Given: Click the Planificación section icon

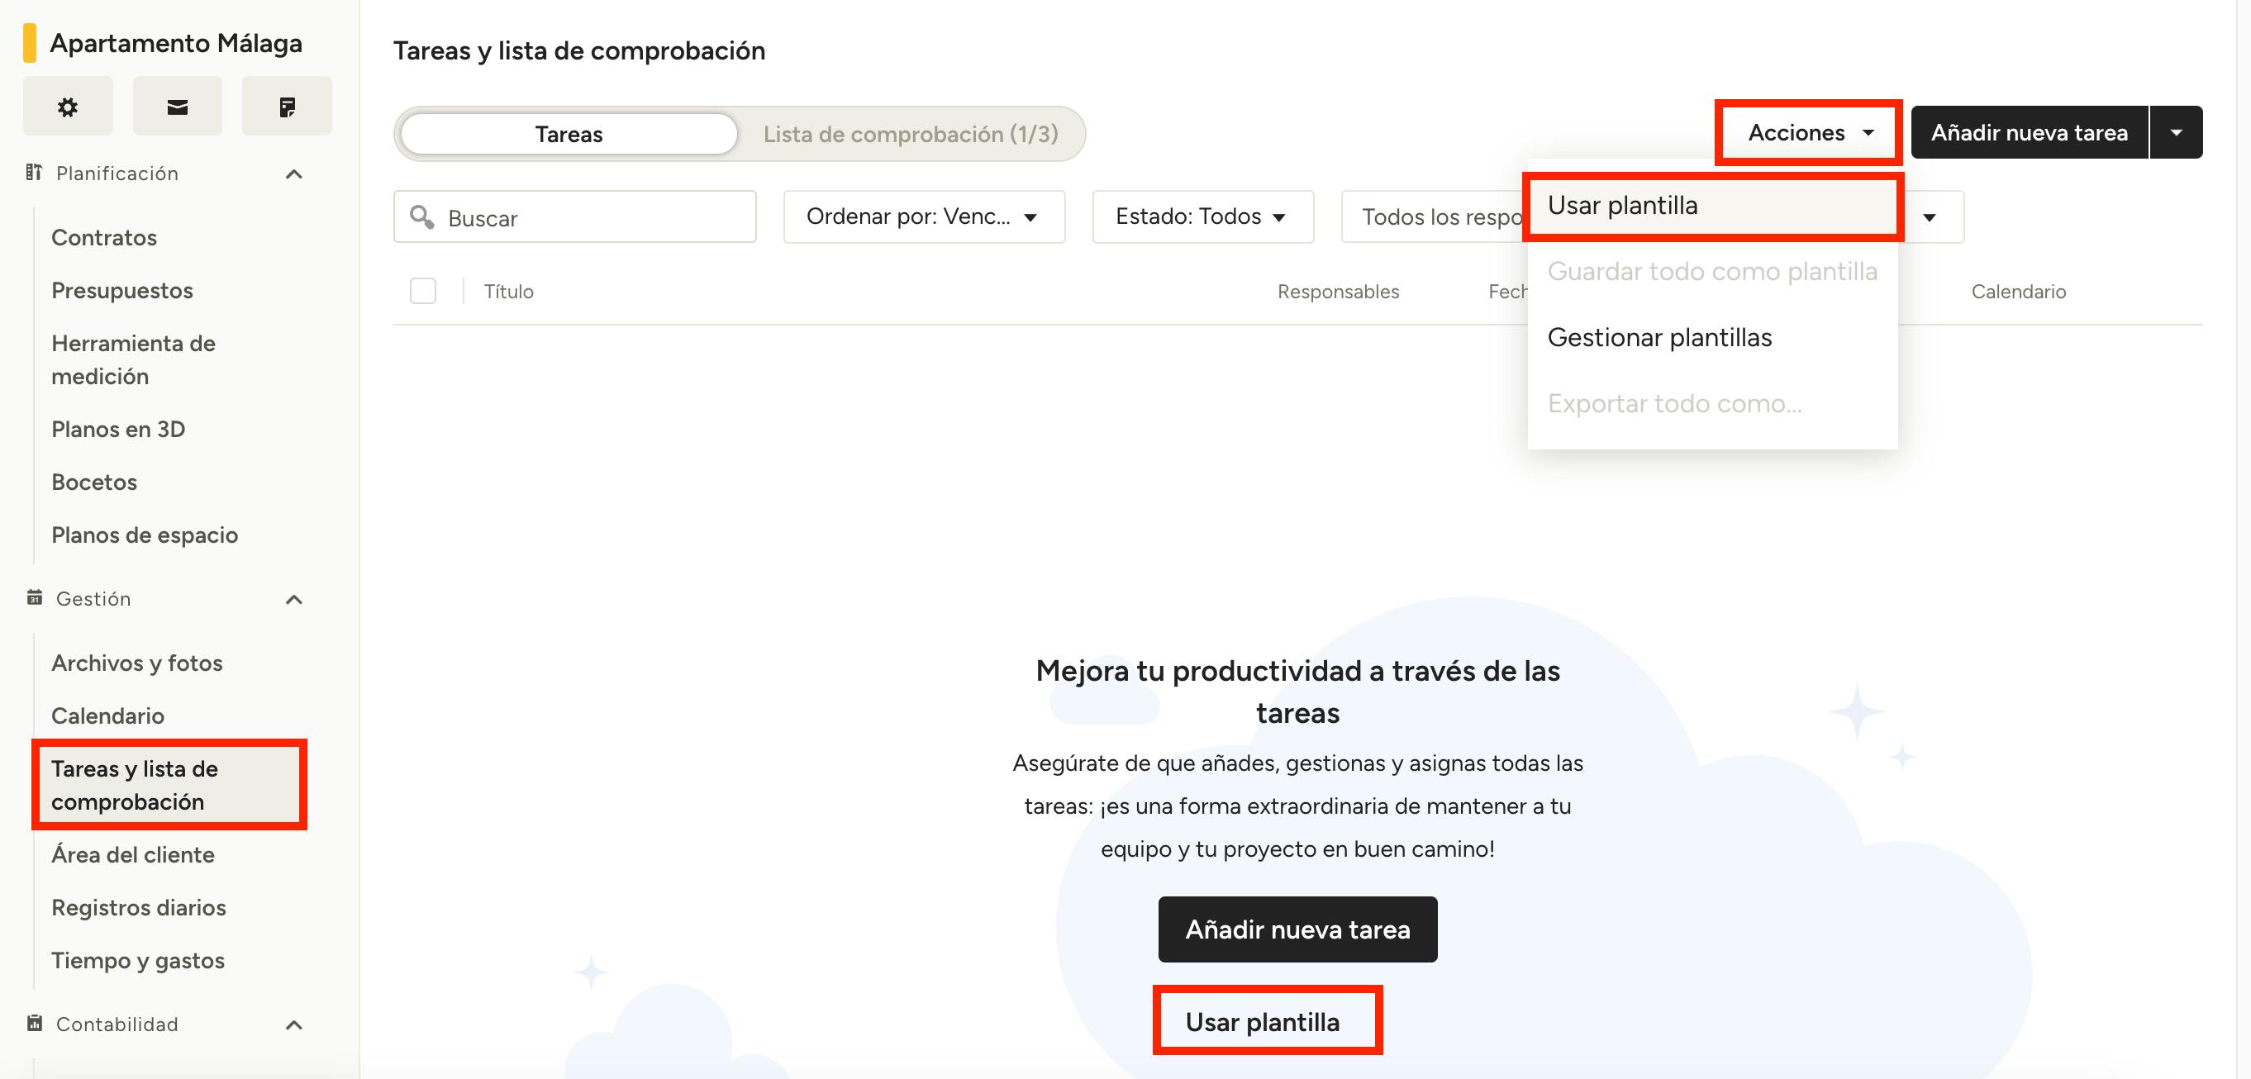Looking at the screenshot, I should (34, 172).
